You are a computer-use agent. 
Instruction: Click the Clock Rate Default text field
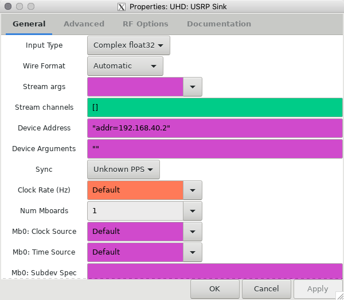click(135, 190)
